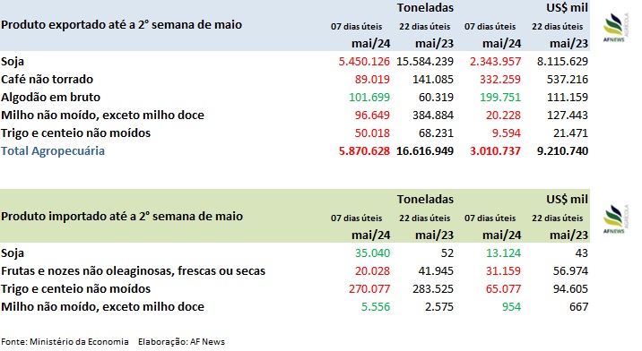Click Algodão em bruto green value 101.699
Viewport: 642px width, 351px height.
pyautogui.click(x=369, y=97)
